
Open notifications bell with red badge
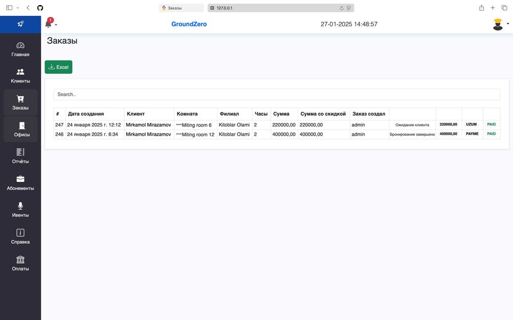point(48,24)
